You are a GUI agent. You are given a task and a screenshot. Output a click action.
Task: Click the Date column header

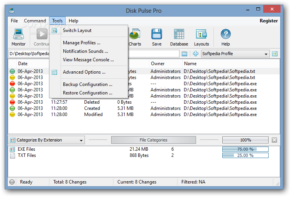pos(23,64)
